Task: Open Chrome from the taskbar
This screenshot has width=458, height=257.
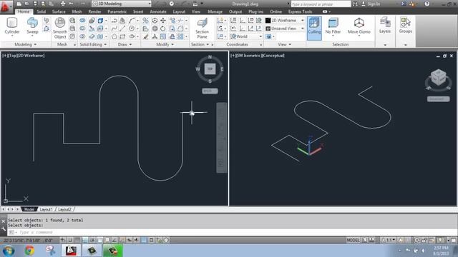Action: (x=29, y=251)
